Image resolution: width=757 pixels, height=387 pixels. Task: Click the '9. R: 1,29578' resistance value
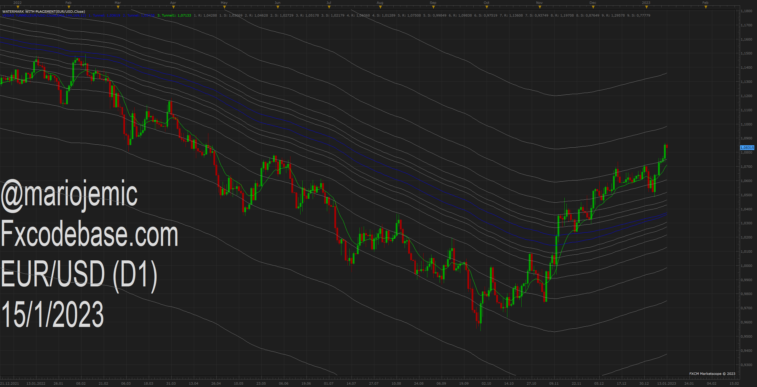[x=613, y=15]
